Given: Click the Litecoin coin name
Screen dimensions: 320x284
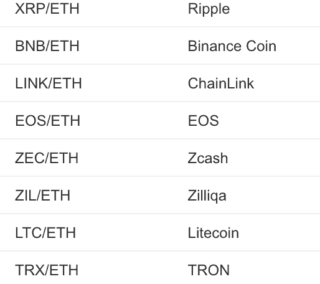Looking at the screenshot, I should click(214, 233).
